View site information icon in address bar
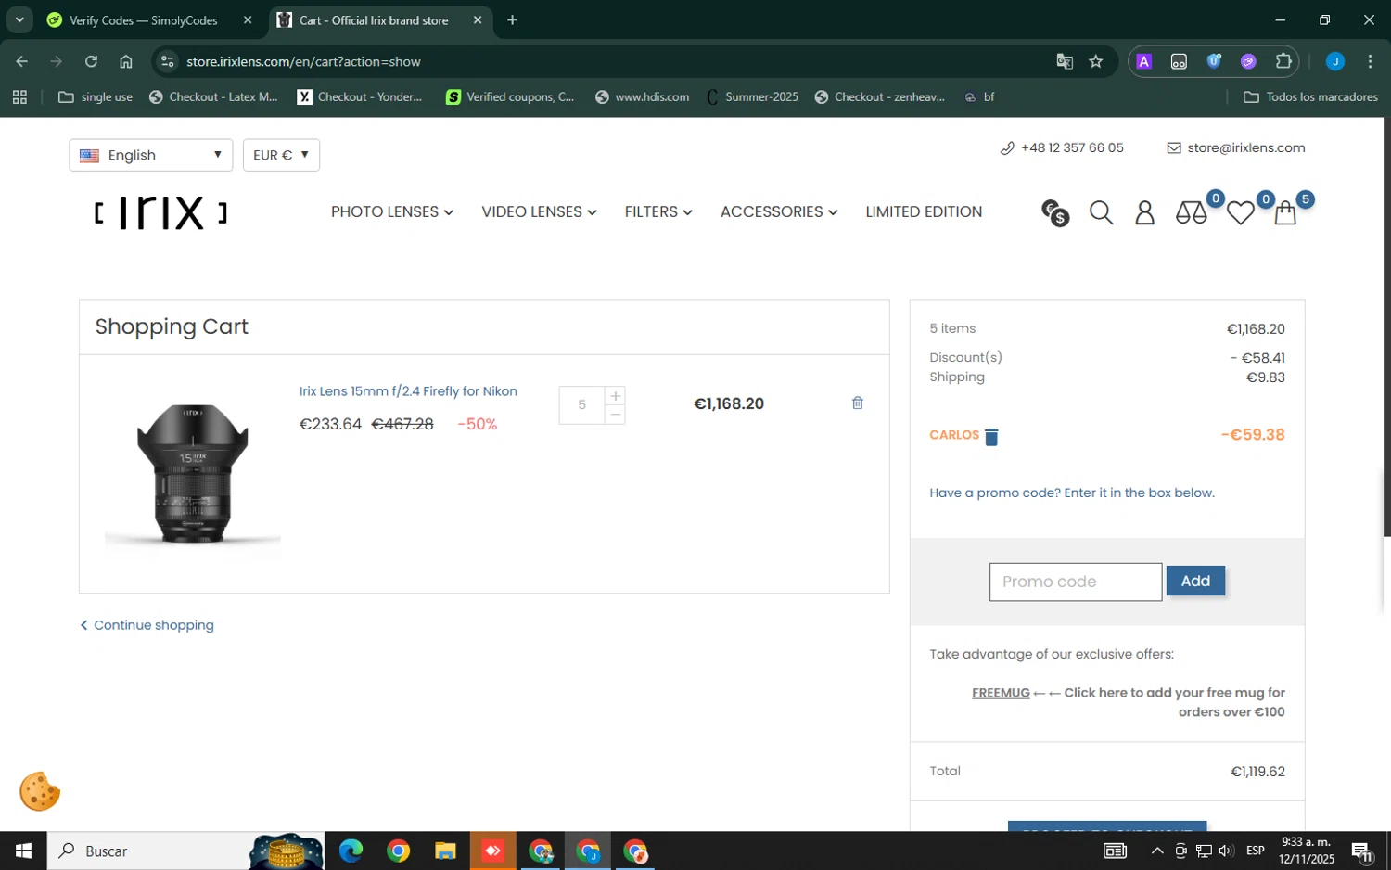This screenshot has width=1391, height=870. point(167,61)
